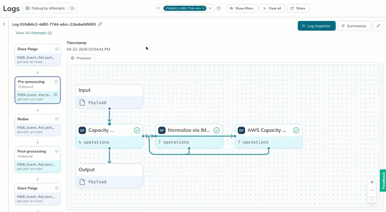The width and height of the screenshot is (386, 212).
Task: Remove the 019db6c2 log ID filter chip
Action: click(x=203, y=9)
